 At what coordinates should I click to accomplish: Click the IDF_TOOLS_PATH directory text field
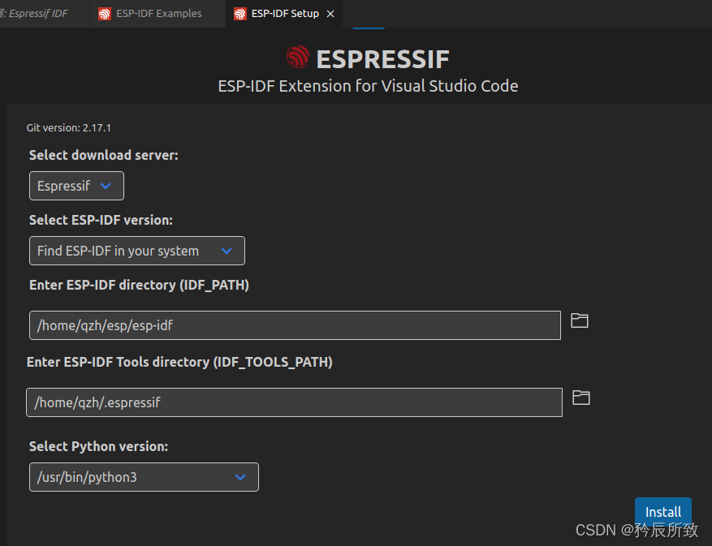[x=294, y=402]
